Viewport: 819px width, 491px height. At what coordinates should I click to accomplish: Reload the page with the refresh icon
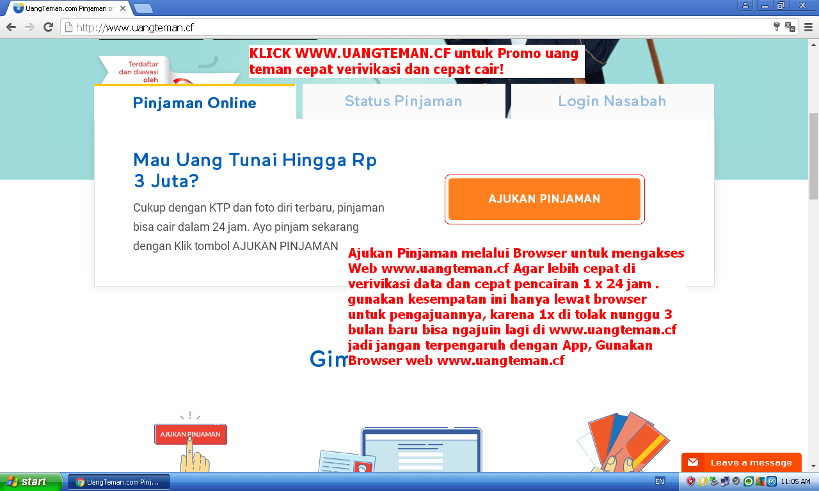(48, 27)
